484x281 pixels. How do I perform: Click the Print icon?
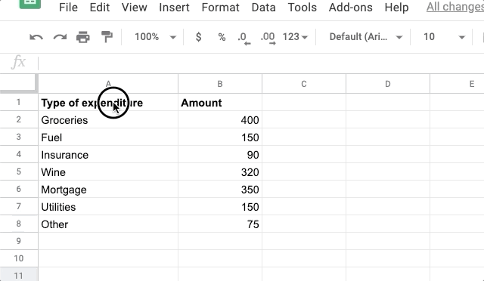tap(83, 37)
